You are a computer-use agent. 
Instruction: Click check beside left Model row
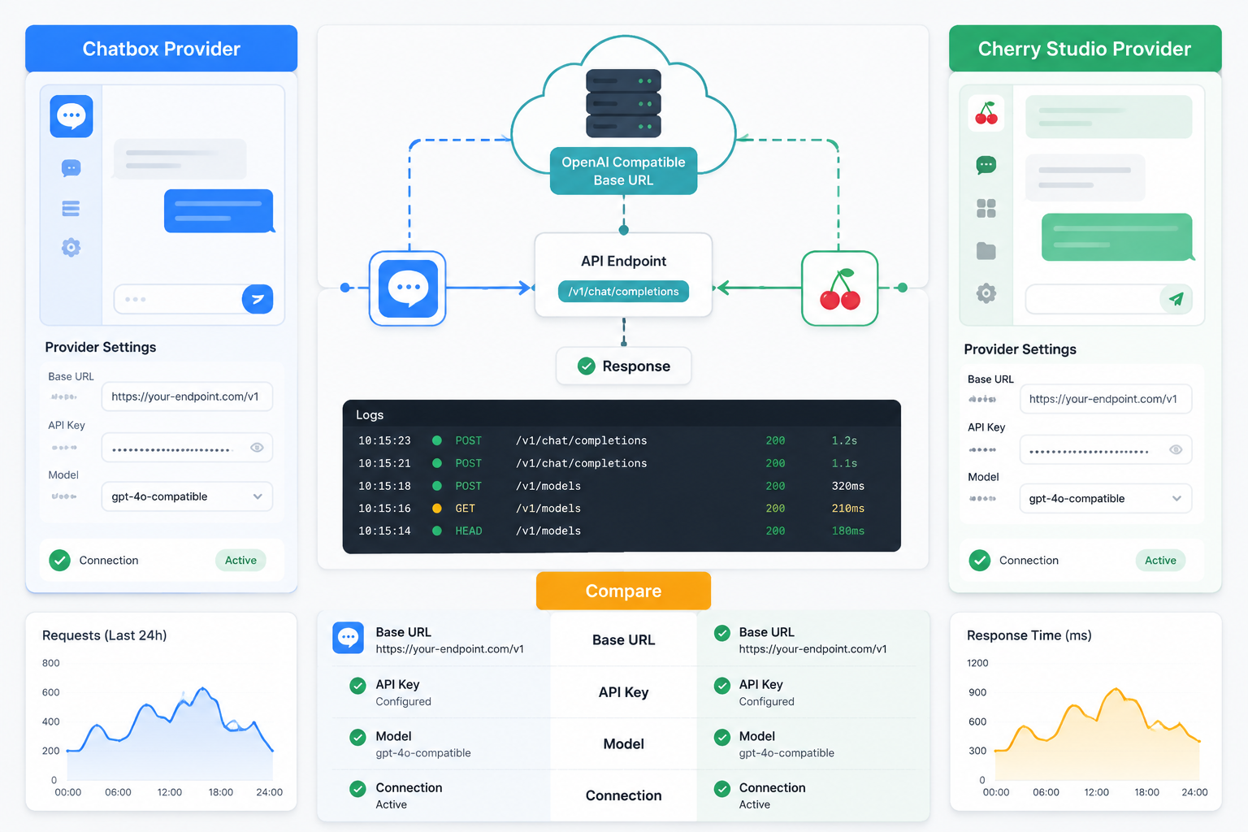tap(357, 737)
